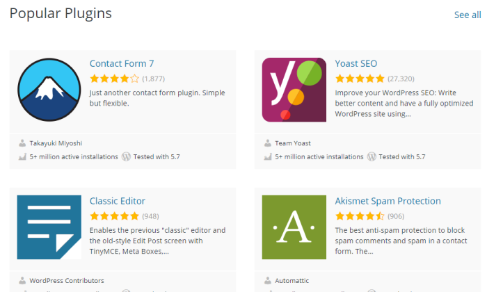Viewport: 487px width, 292px height.
Task: Click the Classic Editor star rating
Action: (x=114, y=216)
